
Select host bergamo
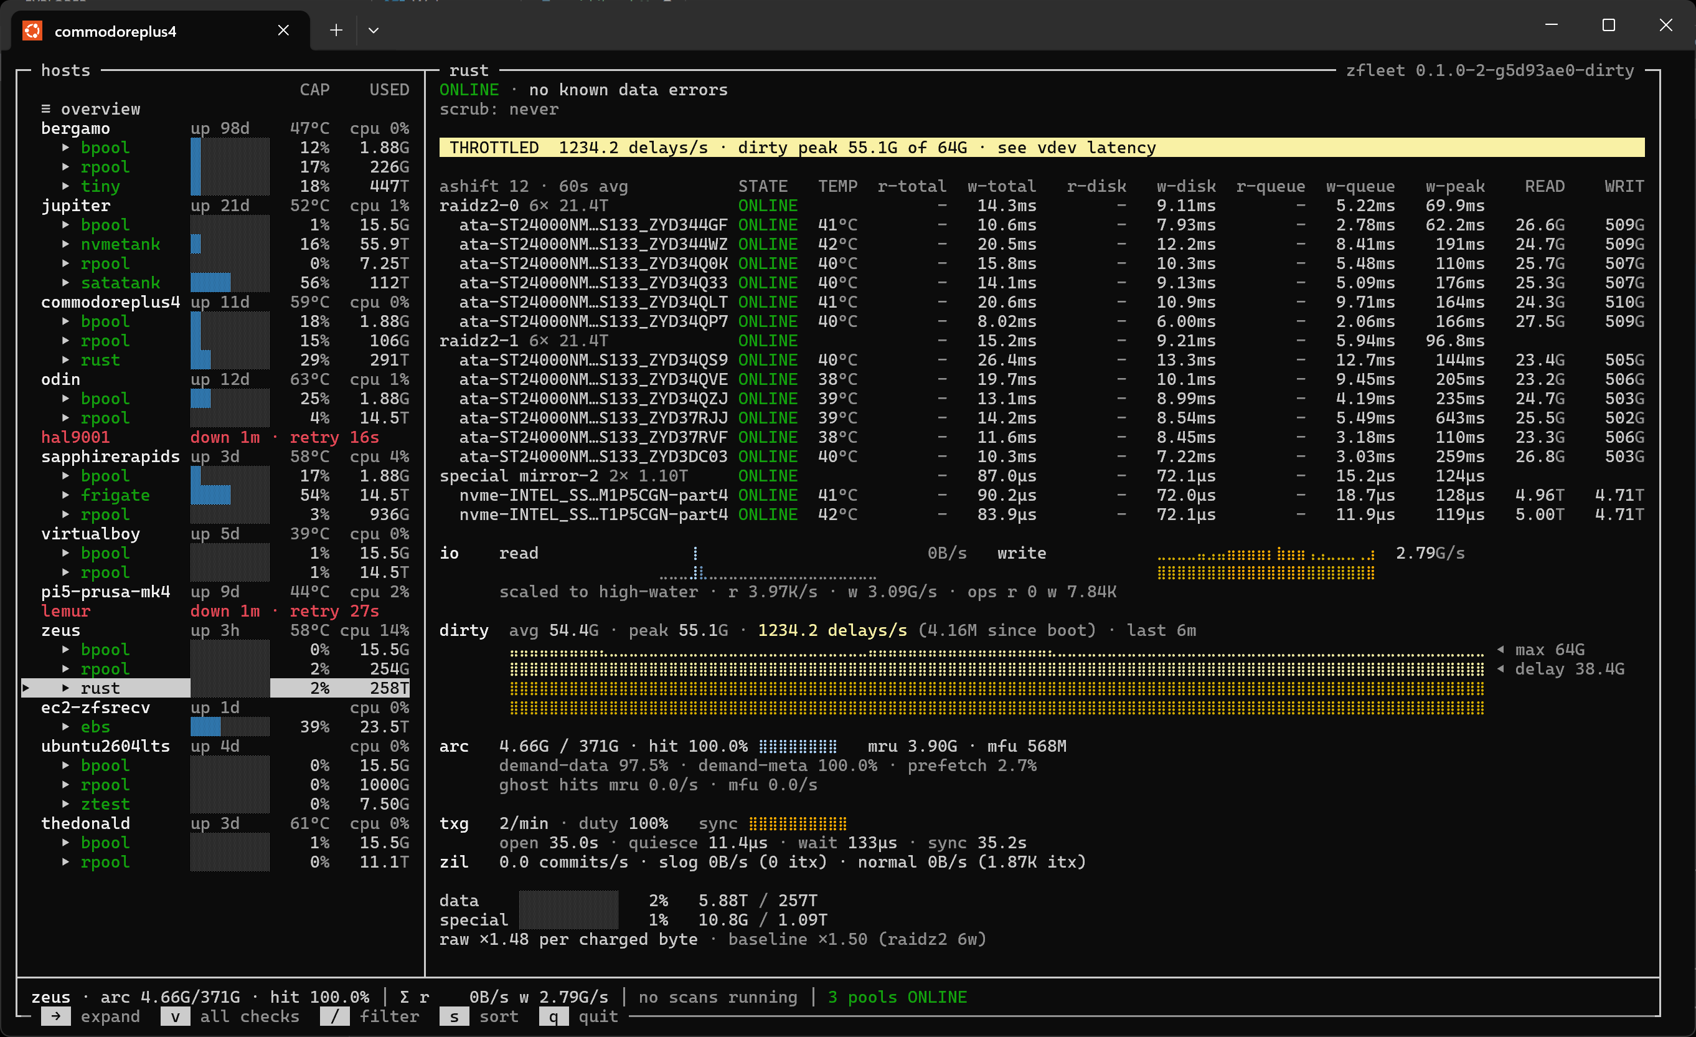[75, 128]
